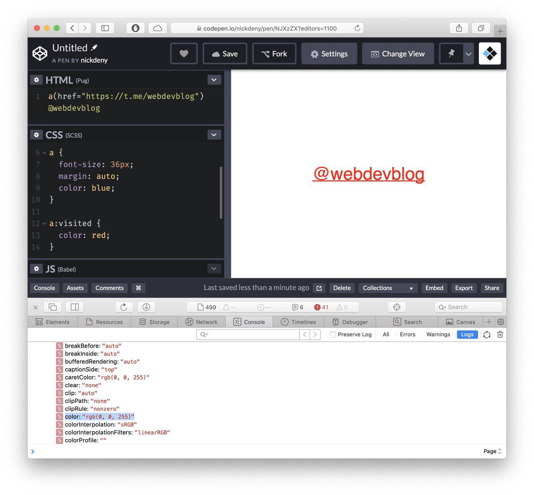Screen dimensions: 534x495
Task: Download web archive in inspector
Action: click(146, 307)
